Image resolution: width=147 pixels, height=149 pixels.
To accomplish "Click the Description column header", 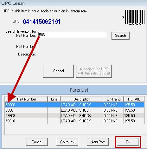I will (x=82, y=99).
